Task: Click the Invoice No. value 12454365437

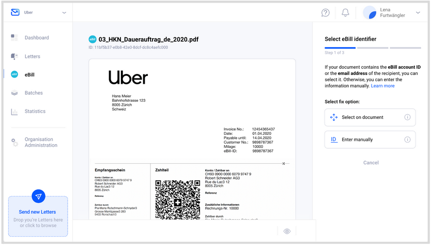Action: 264,129
